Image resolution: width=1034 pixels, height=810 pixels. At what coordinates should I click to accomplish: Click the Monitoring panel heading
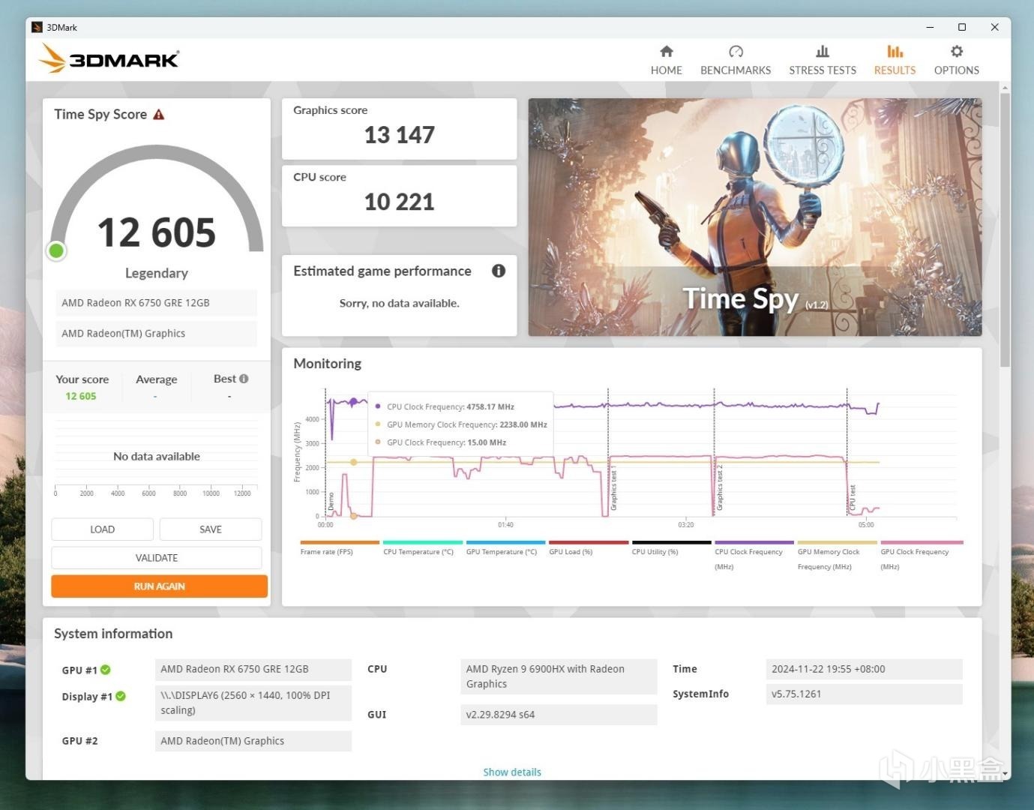pos(328,364)
